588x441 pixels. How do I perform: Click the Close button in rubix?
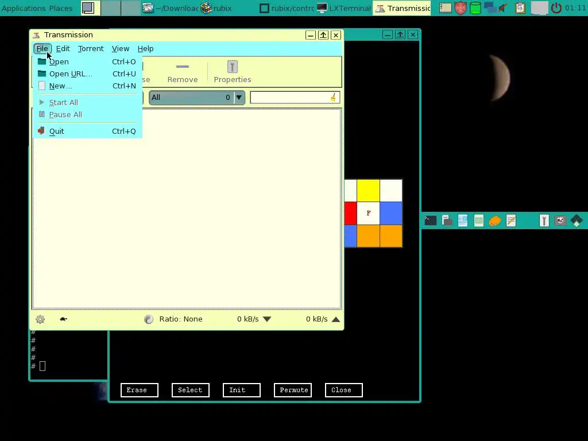[344, 390]
